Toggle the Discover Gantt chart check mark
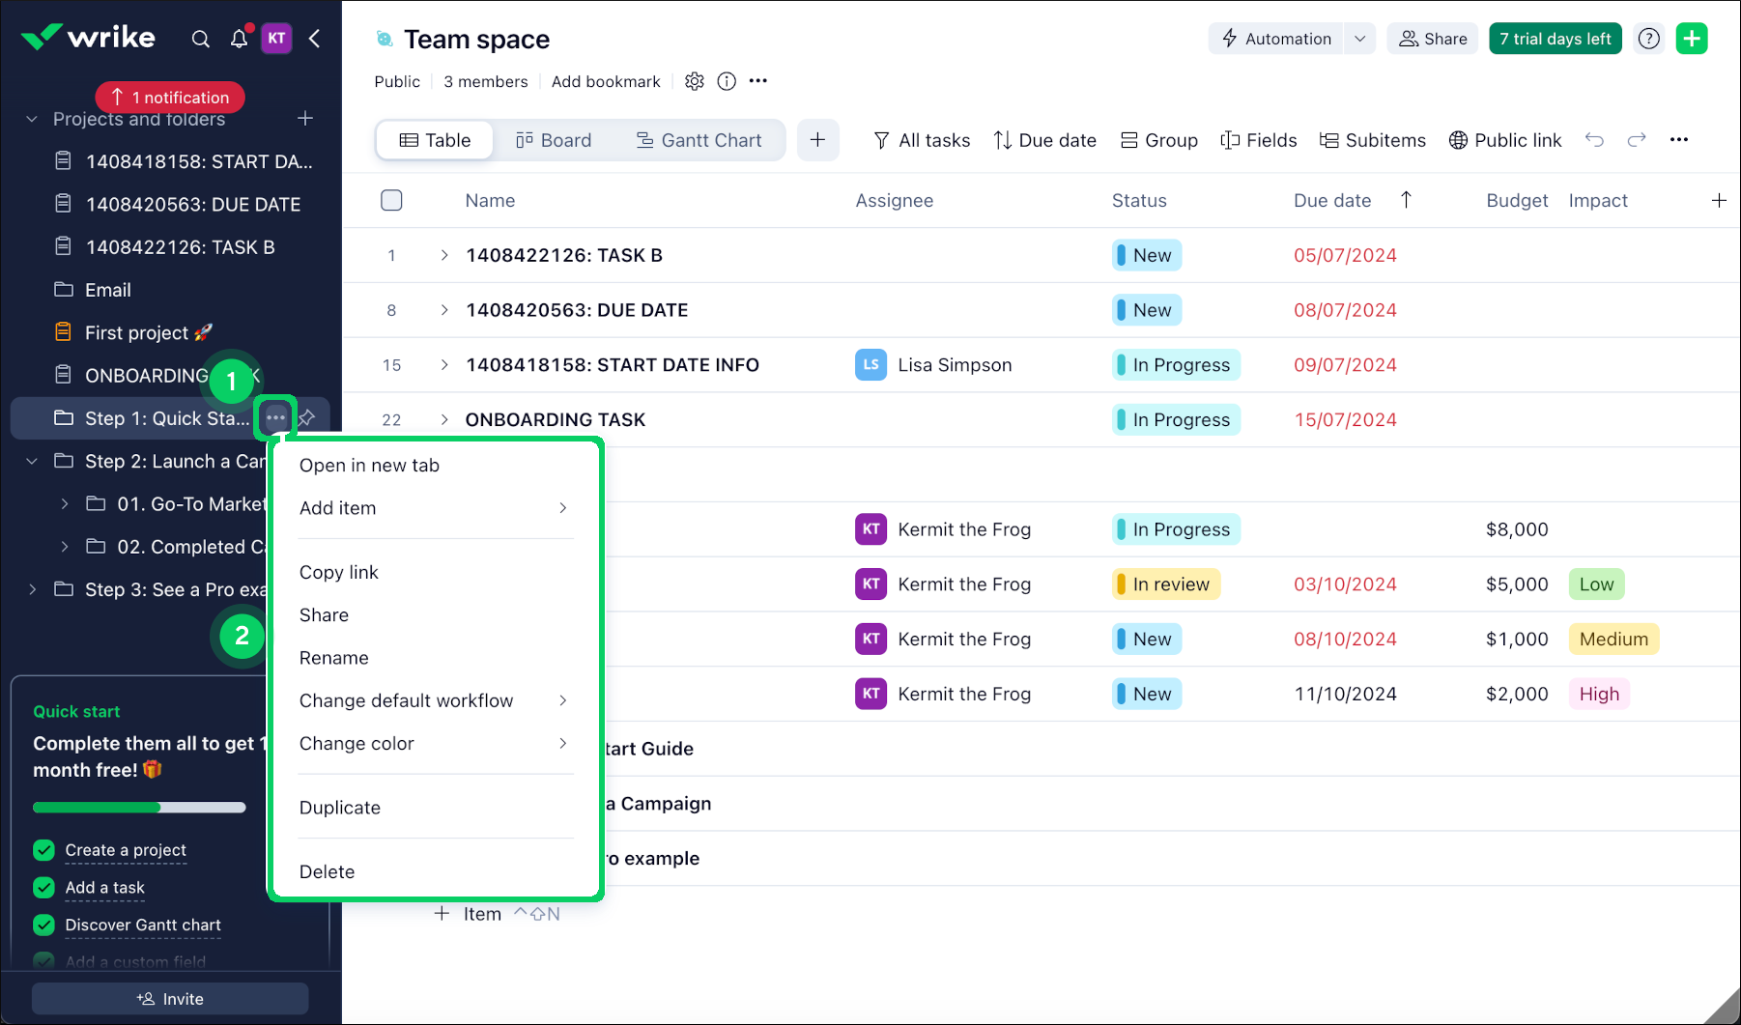Image resolution: width=1741 pixels, height=1025 pixels. tap(43, 925)
